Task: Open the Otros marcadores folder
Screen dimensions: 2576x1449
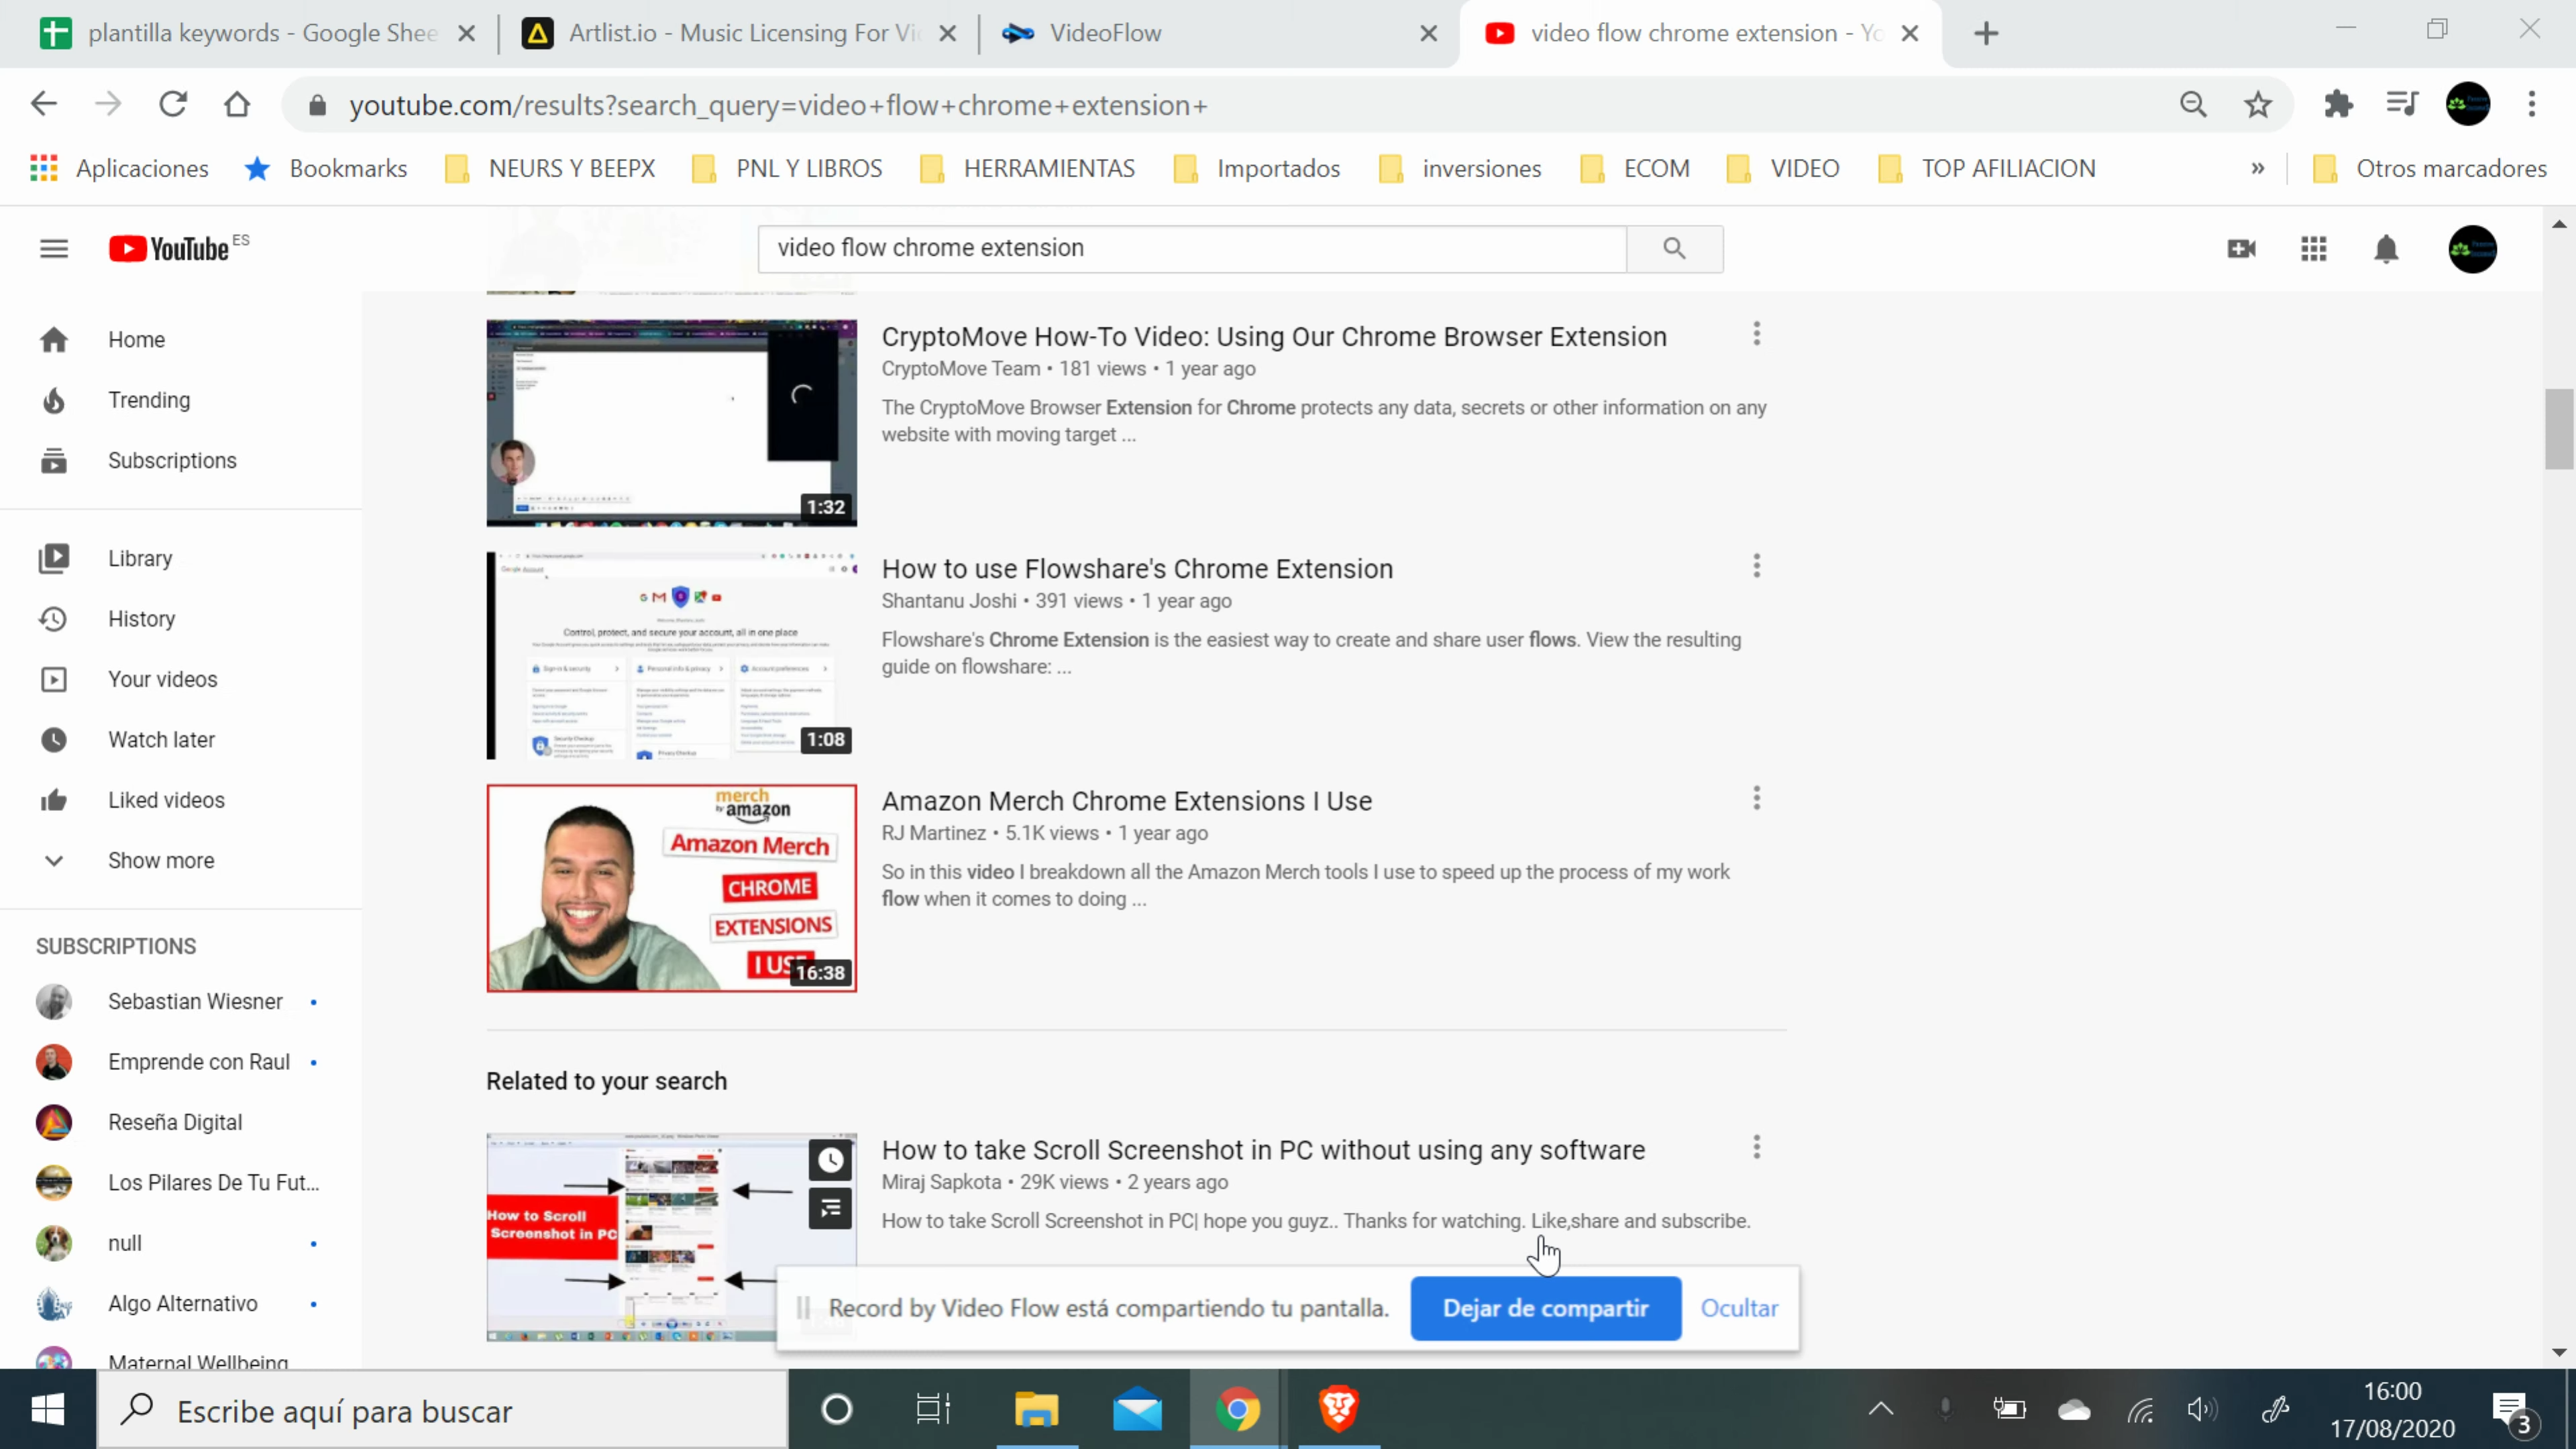Action: pos(2430,168)
